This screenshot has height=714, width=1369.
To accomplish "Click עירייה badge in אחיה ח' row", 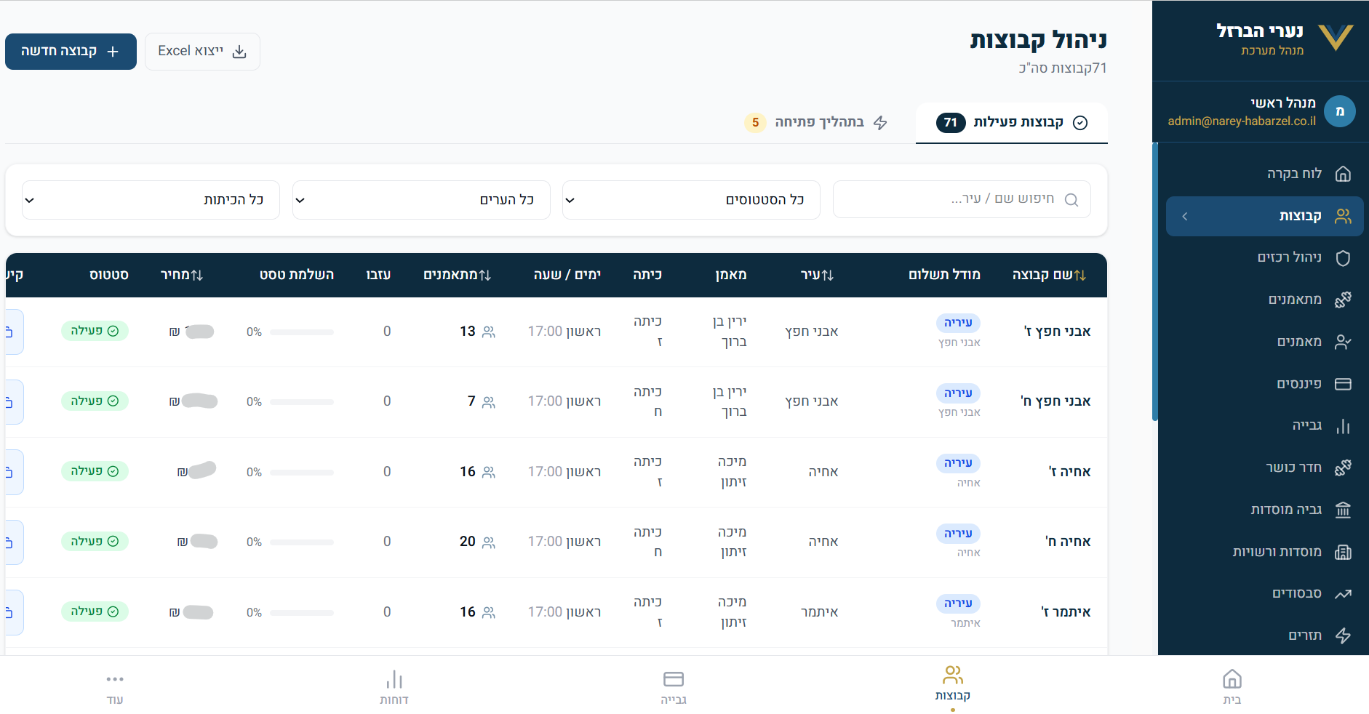I will click(958, 534).
